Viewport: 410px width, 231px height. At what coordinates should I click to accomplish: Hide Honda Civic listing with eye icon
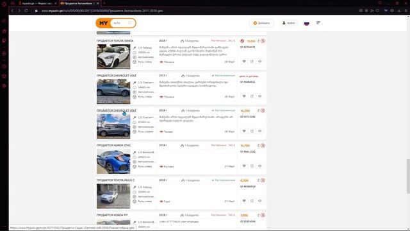click(x=260, y=166)
